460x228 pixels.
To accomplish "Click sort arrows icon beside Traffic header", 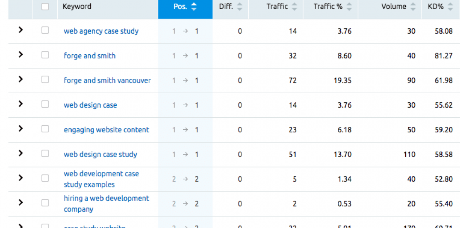I will [294, 7].
